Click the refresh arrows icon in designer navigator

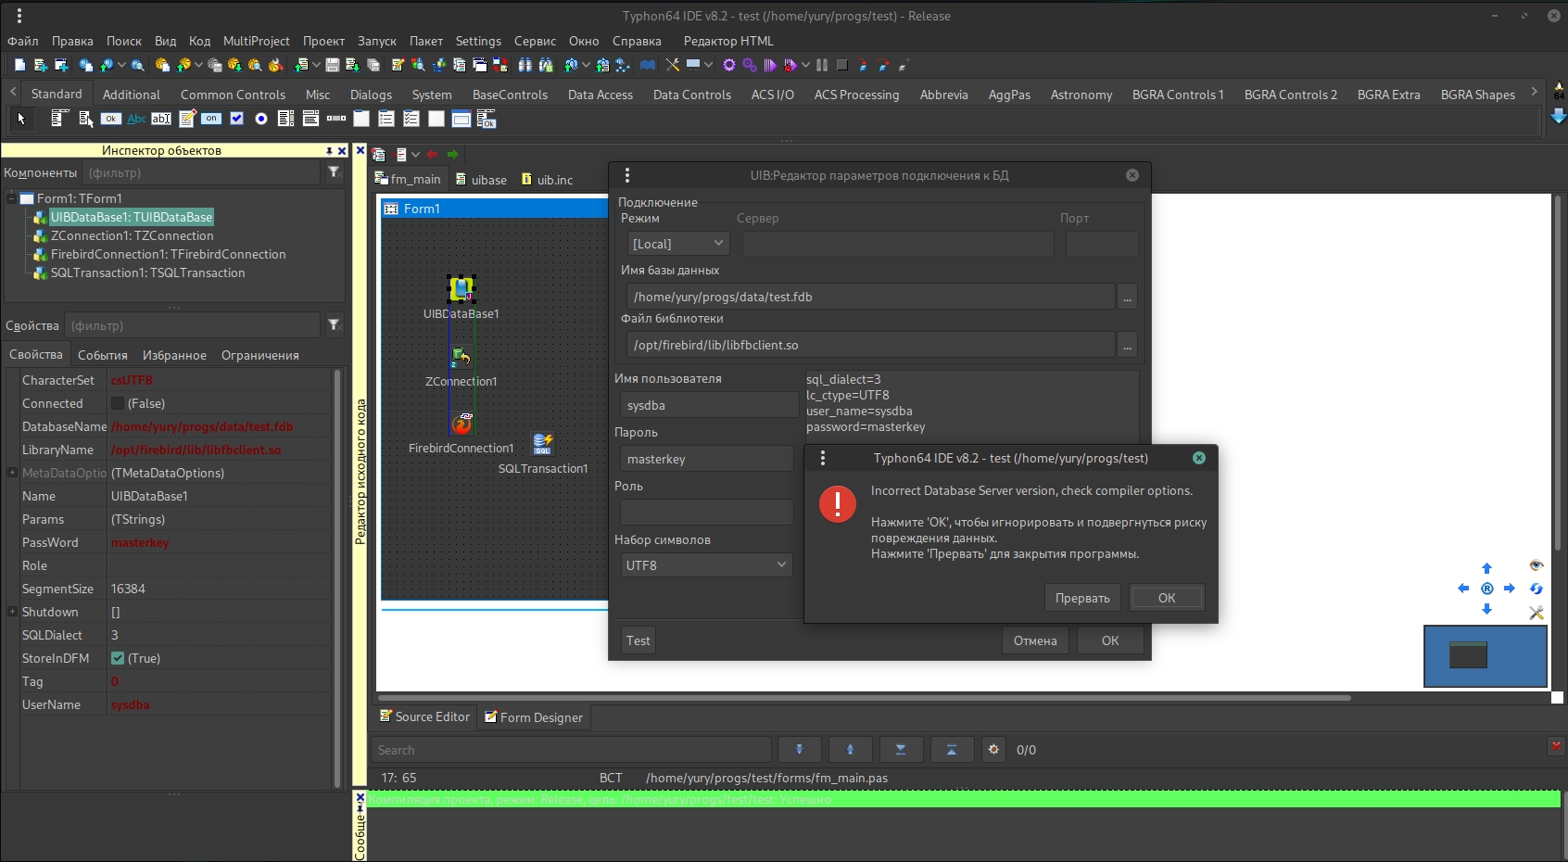[x=1536, y=589]
